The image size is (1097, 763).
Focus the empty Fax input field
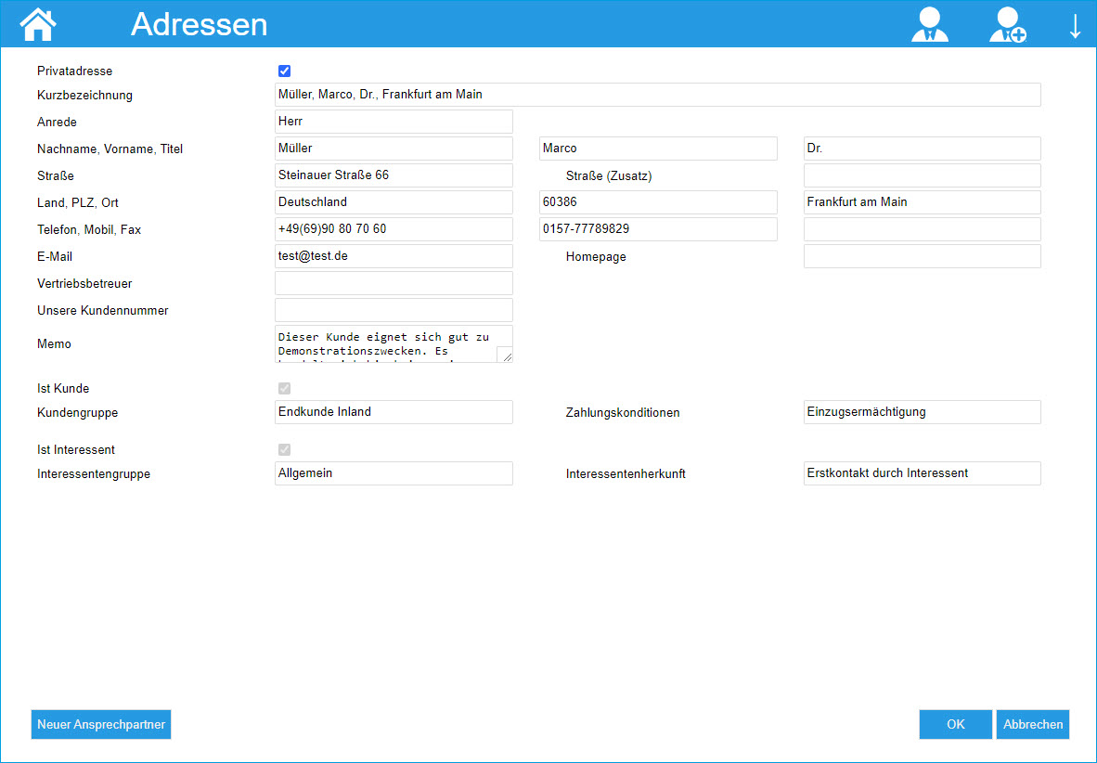923,229
